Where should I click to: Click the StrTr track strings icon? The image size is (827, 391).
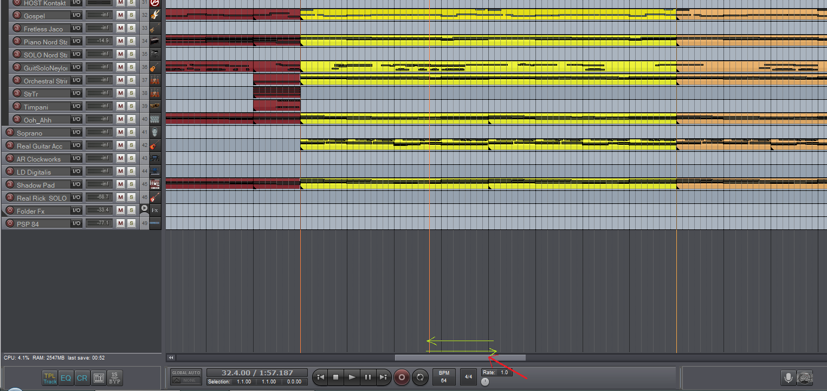click(155, 93)
